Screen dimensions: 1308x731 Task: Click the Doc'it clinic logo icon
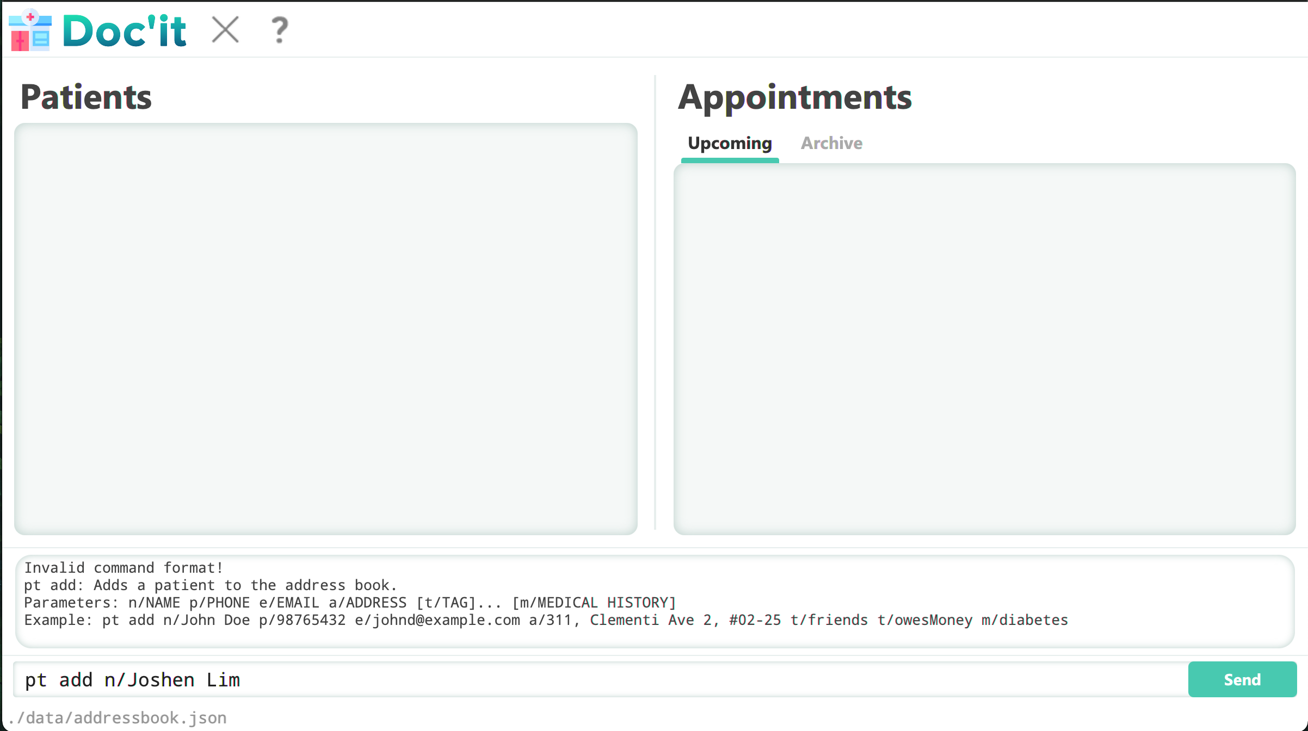click(30, 30)
